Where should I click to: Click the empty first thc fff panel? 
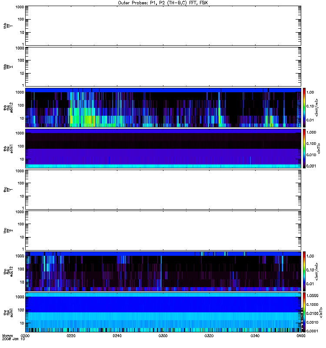[163, 190]
